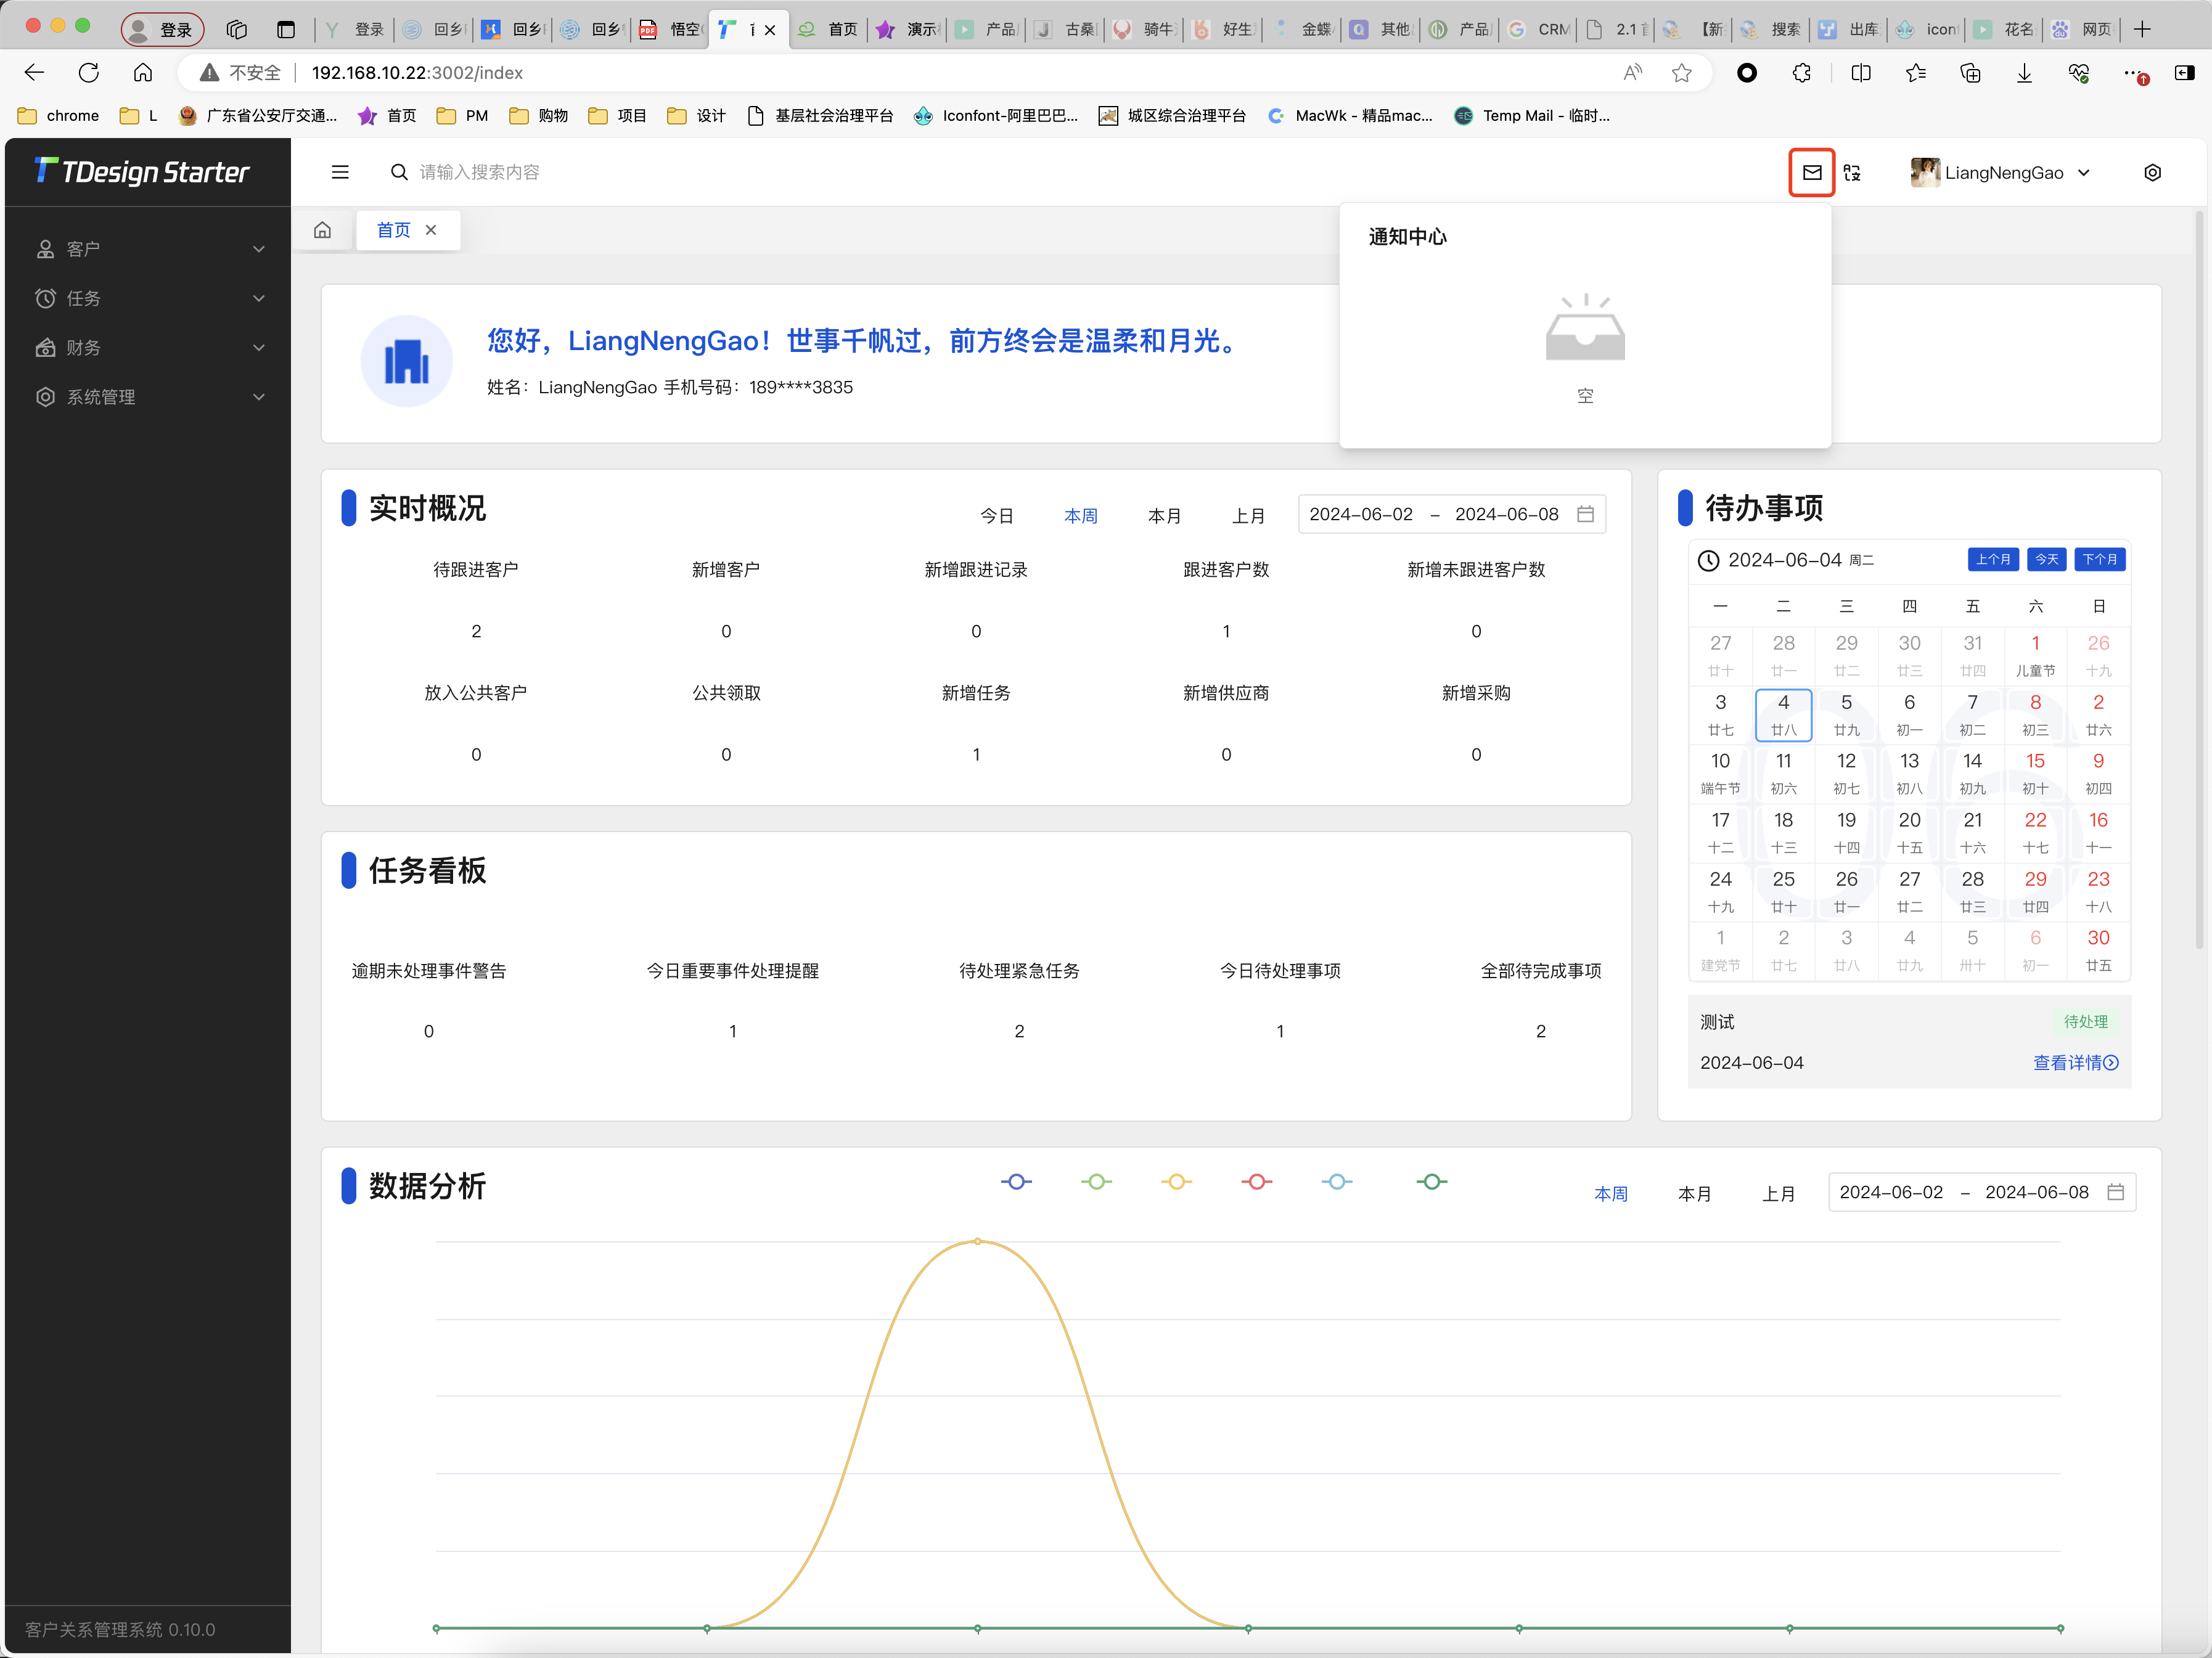This screenshot has width=2212, height=1658.
Task: Click the 请输入搜索内容 search field
Action: pos(480,172)
